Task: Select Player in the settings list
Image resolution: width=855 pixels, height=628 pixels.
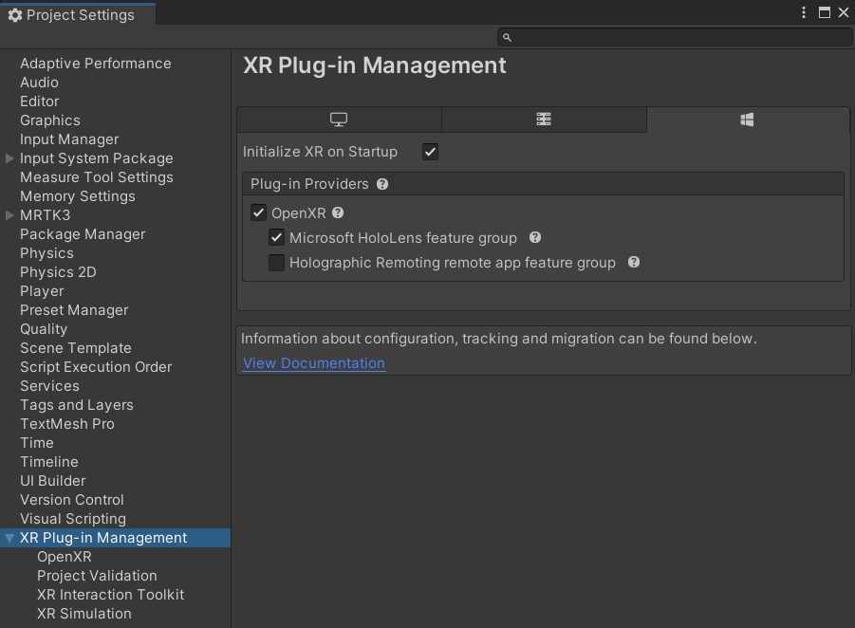Action: (x=42, y=291)
